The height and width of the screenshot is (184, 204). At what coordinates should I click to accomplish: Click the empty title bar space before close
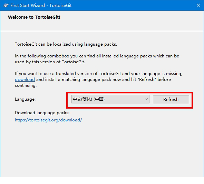[133, 5]
